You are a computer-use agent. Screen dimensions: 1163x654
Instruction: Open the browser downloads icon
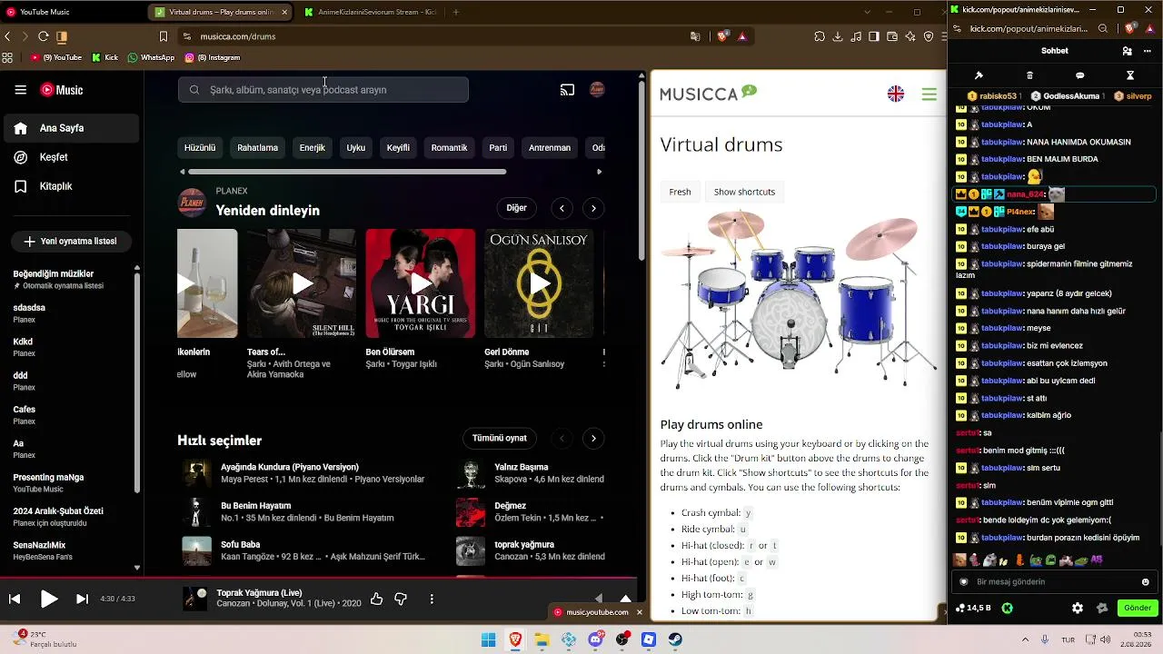838,36
